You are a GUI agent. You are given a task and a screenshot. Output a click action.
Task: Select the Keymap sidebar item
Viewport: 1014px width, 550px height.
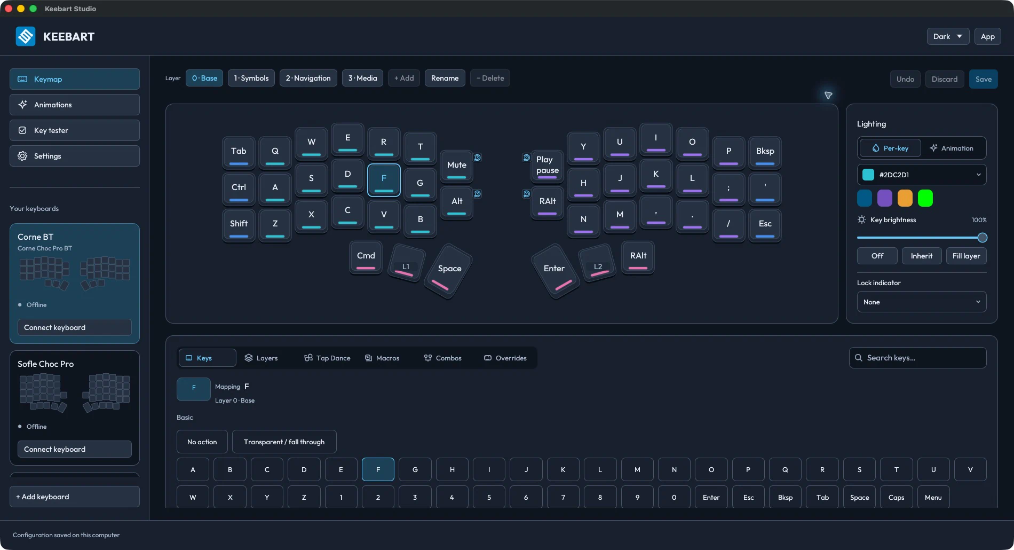[75, 79]
